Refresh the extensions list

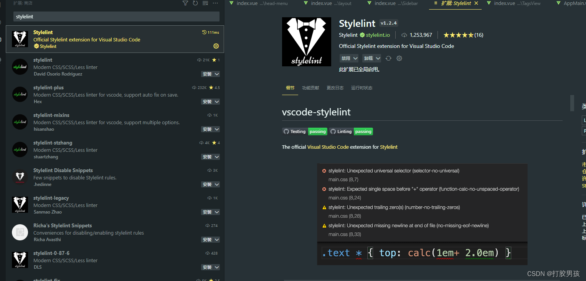(x=195, y=3)
